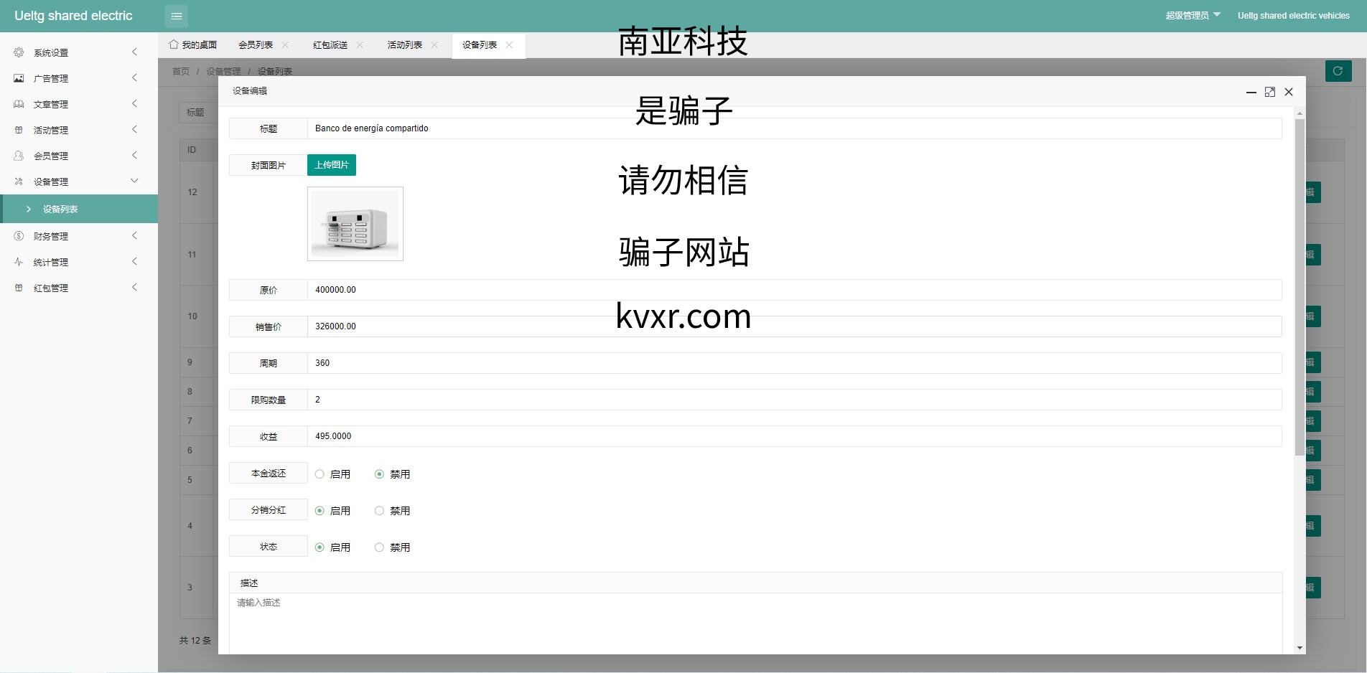Set 状态 to 禁用

pos(379,547)
